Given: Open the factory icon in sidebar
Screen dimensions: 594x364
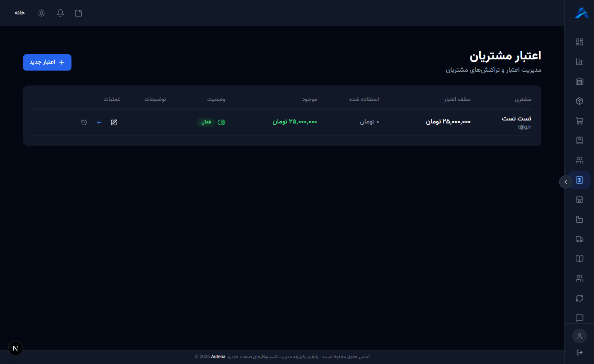Looking at the screenshot, I should 579,219.
